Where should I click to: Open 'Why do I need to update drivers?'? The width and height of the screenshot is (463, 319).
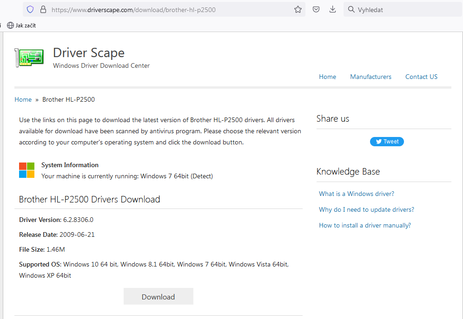coord(366,209)
